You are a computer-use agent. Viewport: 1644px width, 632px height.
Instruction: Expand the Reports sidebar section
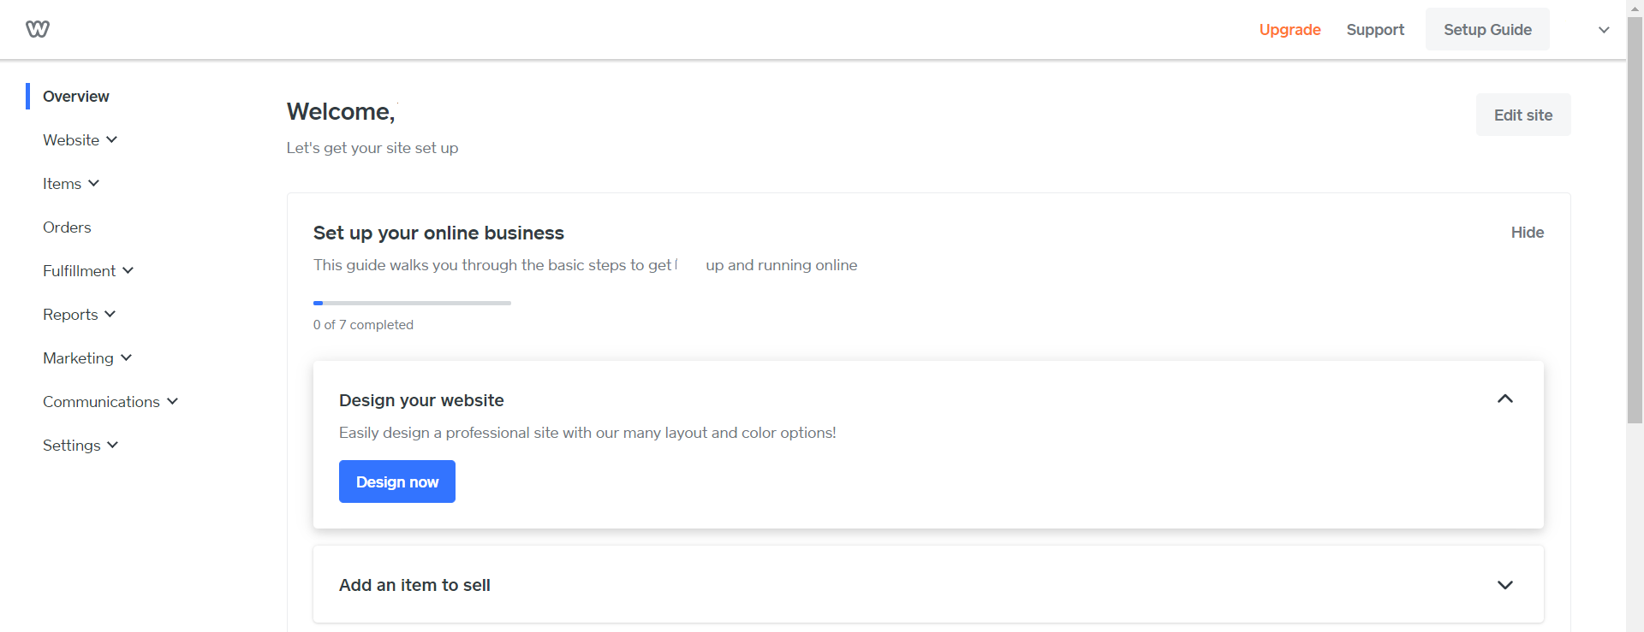pos(79,315)
